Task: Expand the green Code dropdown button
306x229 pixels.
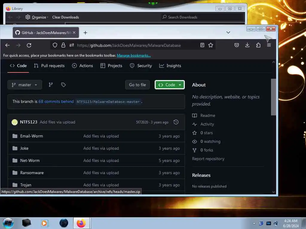Action: click(170, 85)
